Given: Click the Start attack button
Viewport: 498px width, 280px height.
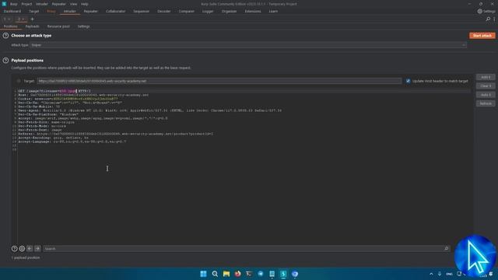Looking at the screenshot, I should pos(482,36).
